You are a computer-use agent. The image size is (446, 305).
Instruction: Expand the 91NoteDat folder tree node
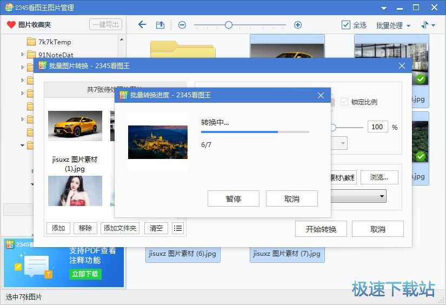23,54
